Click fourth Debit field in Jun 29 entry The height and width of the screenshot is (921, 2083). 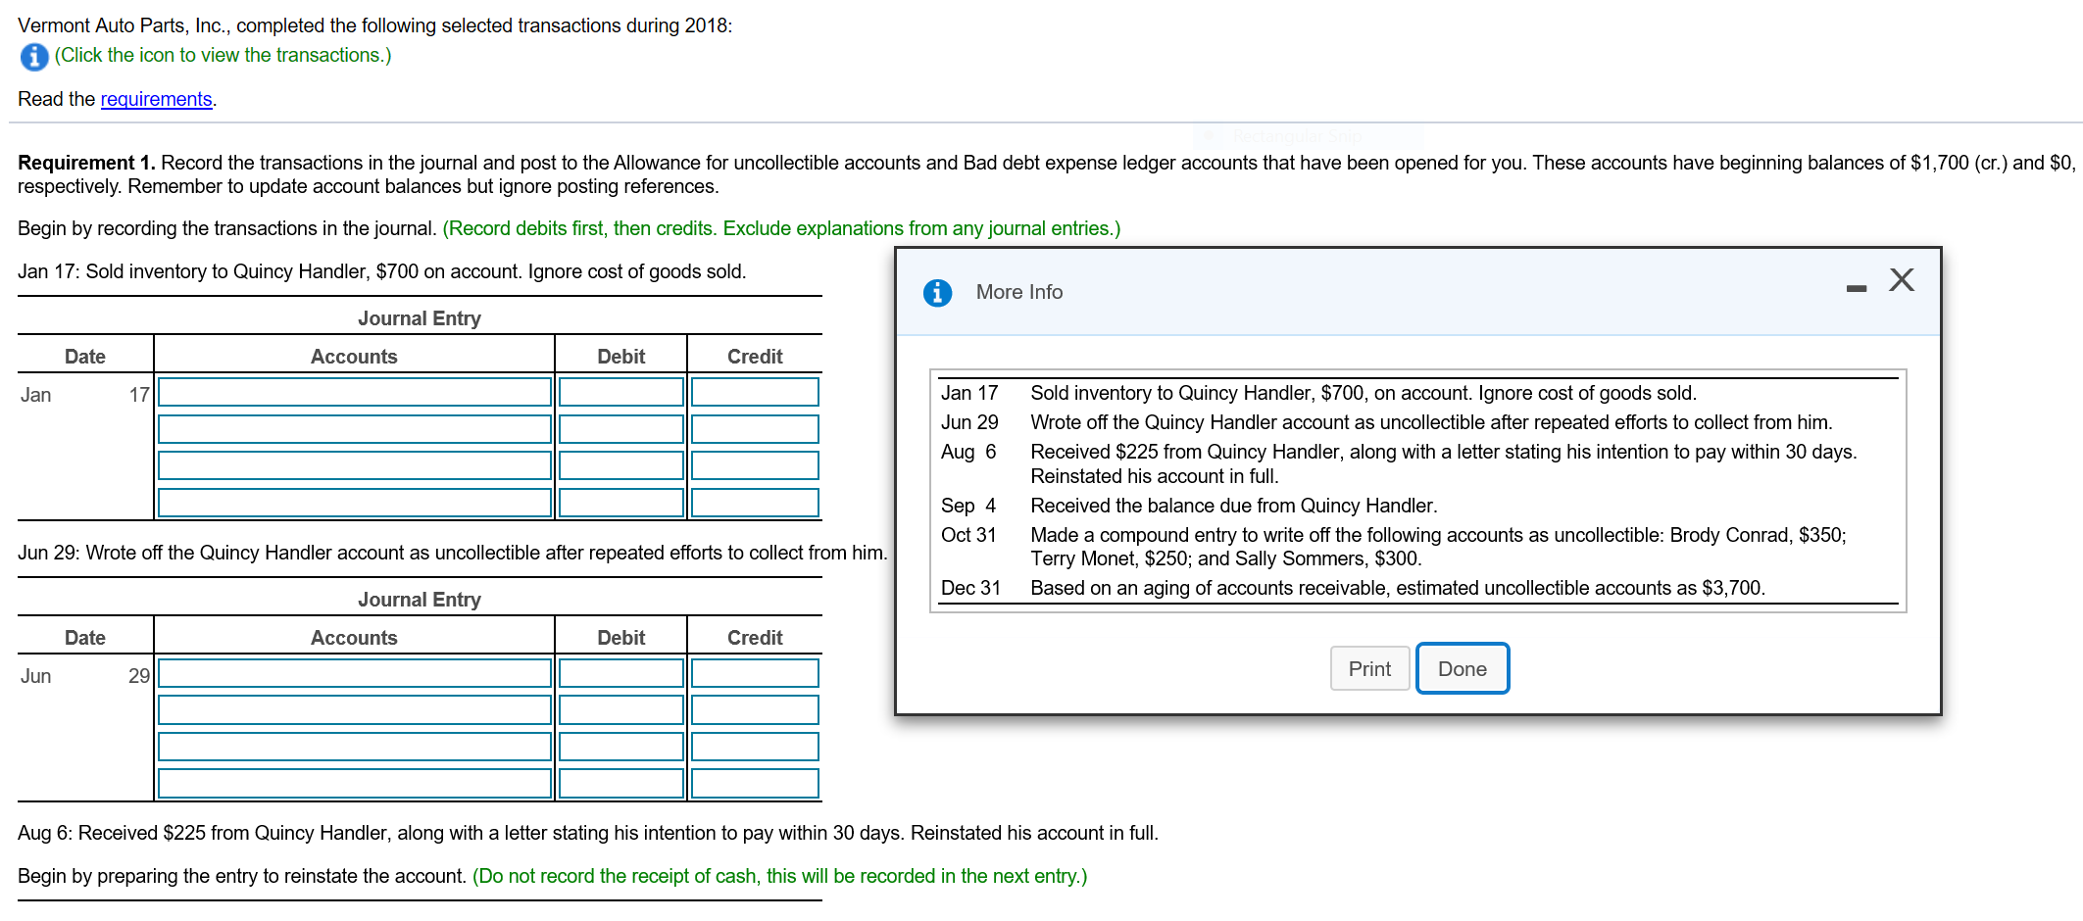pyautogui.click(x=621, y=784)
